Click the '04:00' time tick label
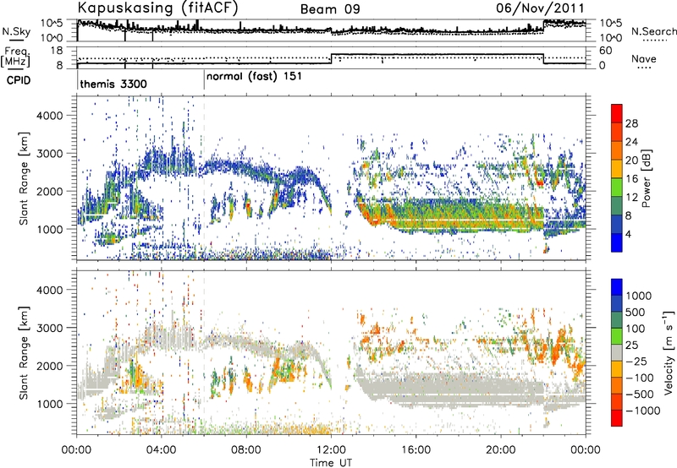 pos(162,450)
